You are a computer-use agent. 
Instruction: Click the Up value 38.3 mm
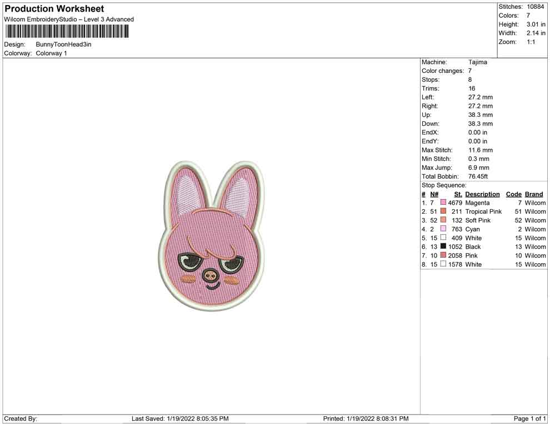pyautogui.click(x=480, y=115)
